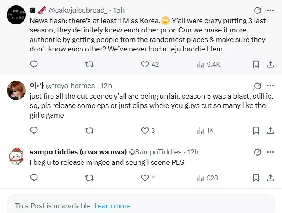
Task: Share the freya_hermes post
Action: click(271, 130)
